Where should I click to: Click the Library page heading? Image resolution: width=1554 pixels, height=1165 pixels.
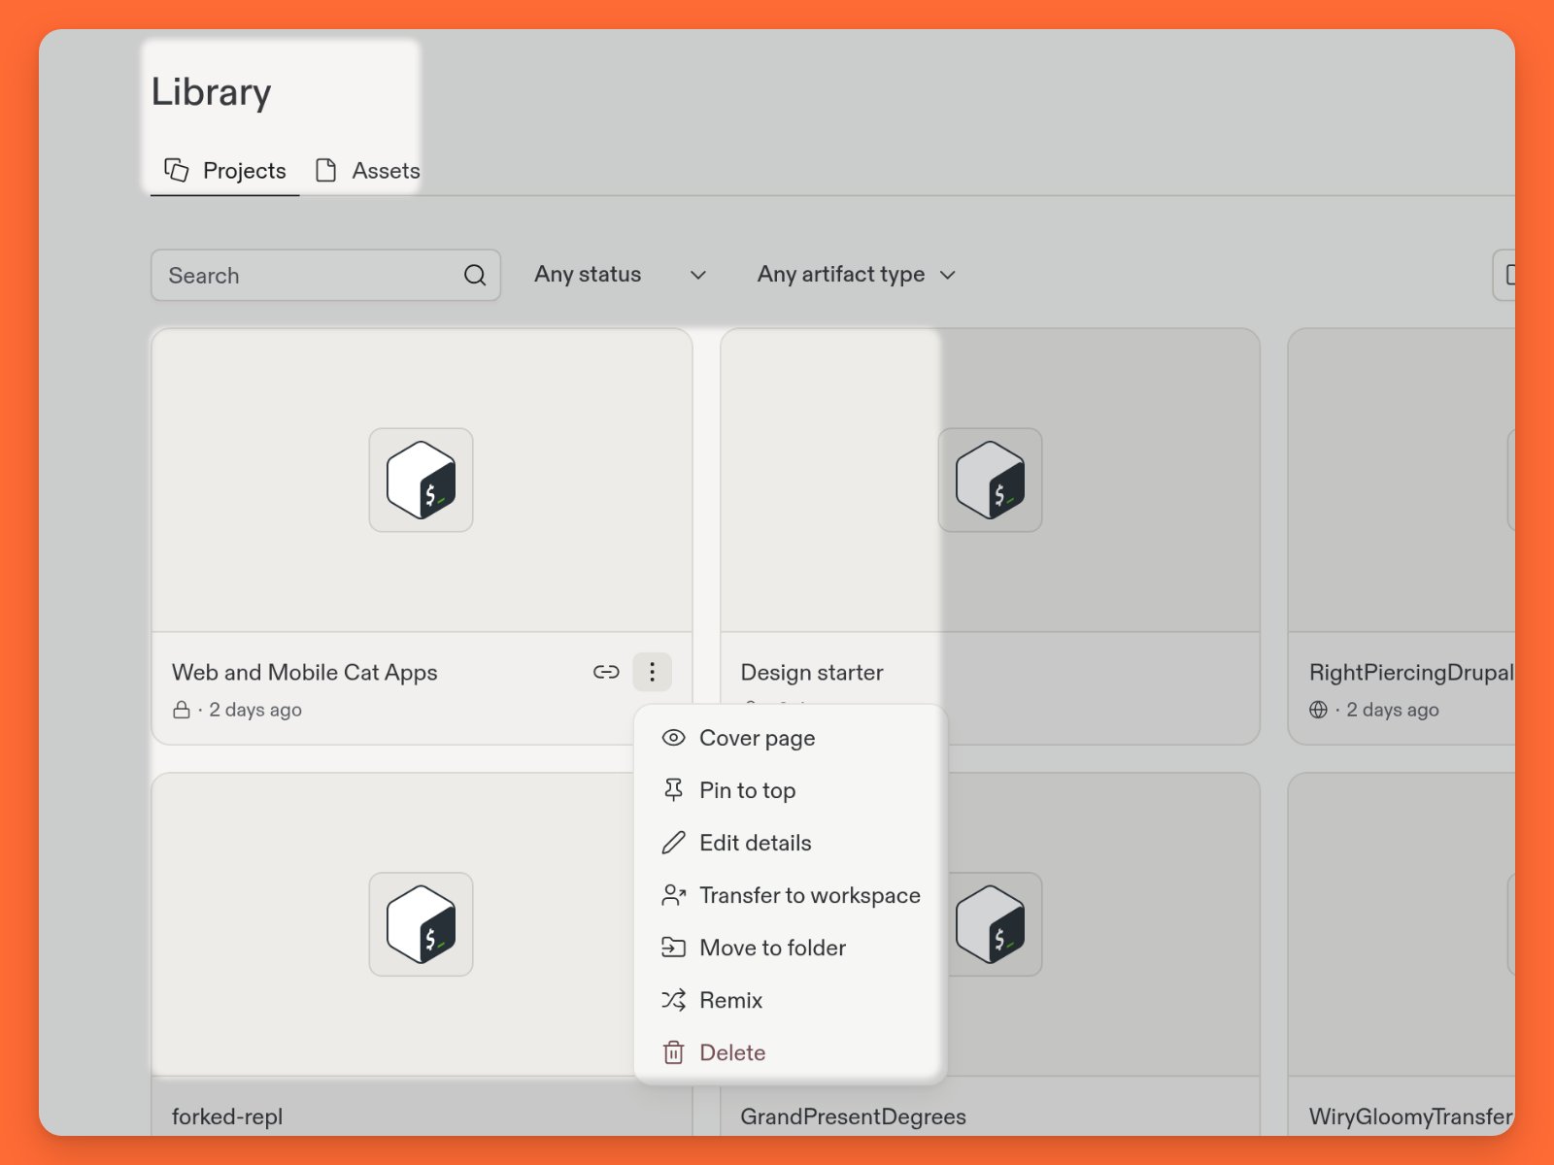click(x=211, y=92)
